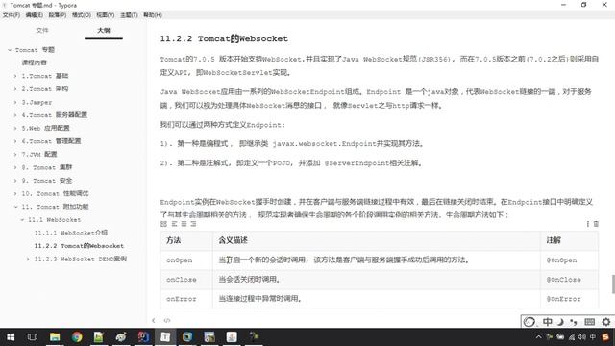Open the soft keyboard icon in the IME bar
This screenshot has height=346, width=615.
click(x=589, y=322)
